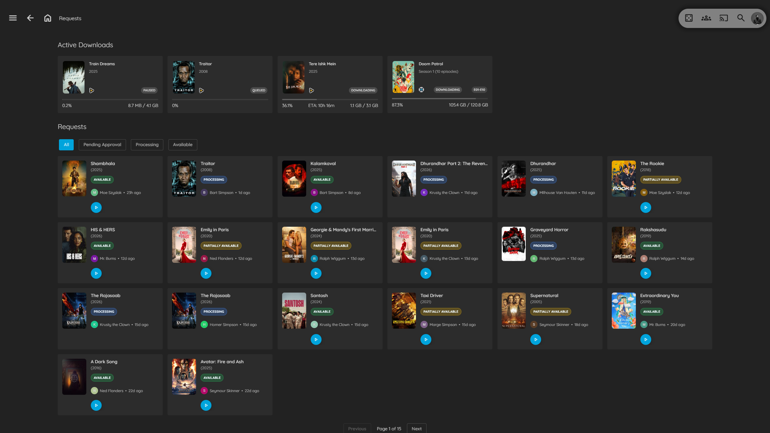Filter requests by Processing

pos(147,145)
